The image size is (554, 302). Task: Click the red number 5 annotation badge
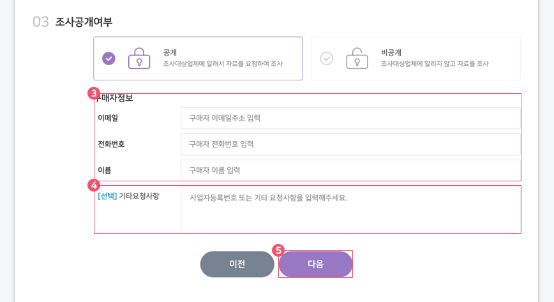click(x=278, y=250)
